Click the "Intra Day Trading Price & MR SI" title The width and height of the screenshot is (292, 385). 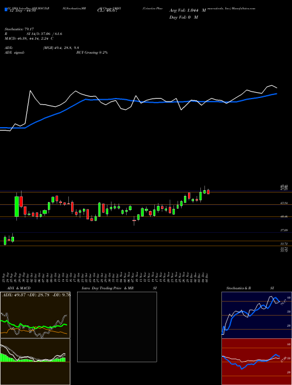[x=119, y=288]
